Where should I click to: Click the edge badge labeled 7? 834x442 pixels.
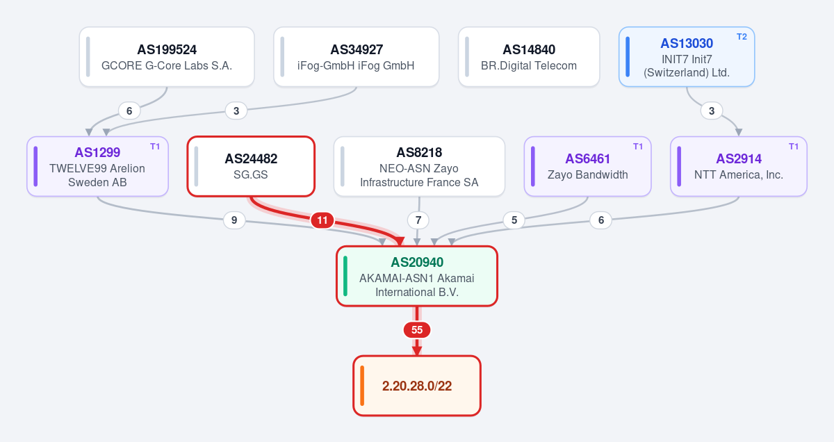pyautogui.click(x=418, y=220)
